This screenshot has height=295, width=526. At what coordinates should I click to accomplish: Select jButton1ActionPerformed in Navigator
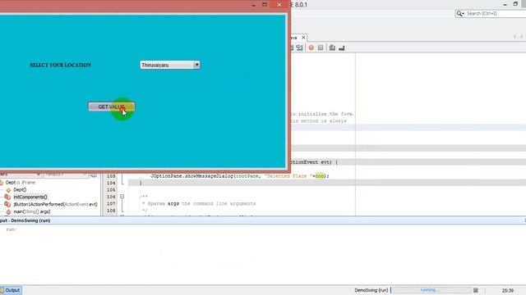coord(55,204)
